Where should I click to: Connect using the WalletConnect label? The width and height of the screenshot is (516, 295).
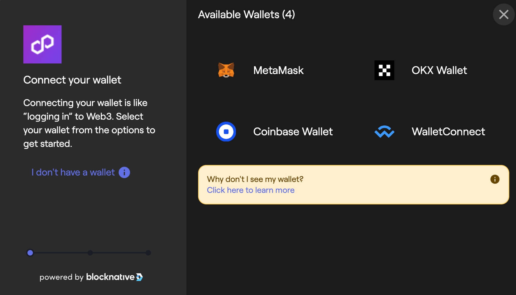click(x=448, y=132)
